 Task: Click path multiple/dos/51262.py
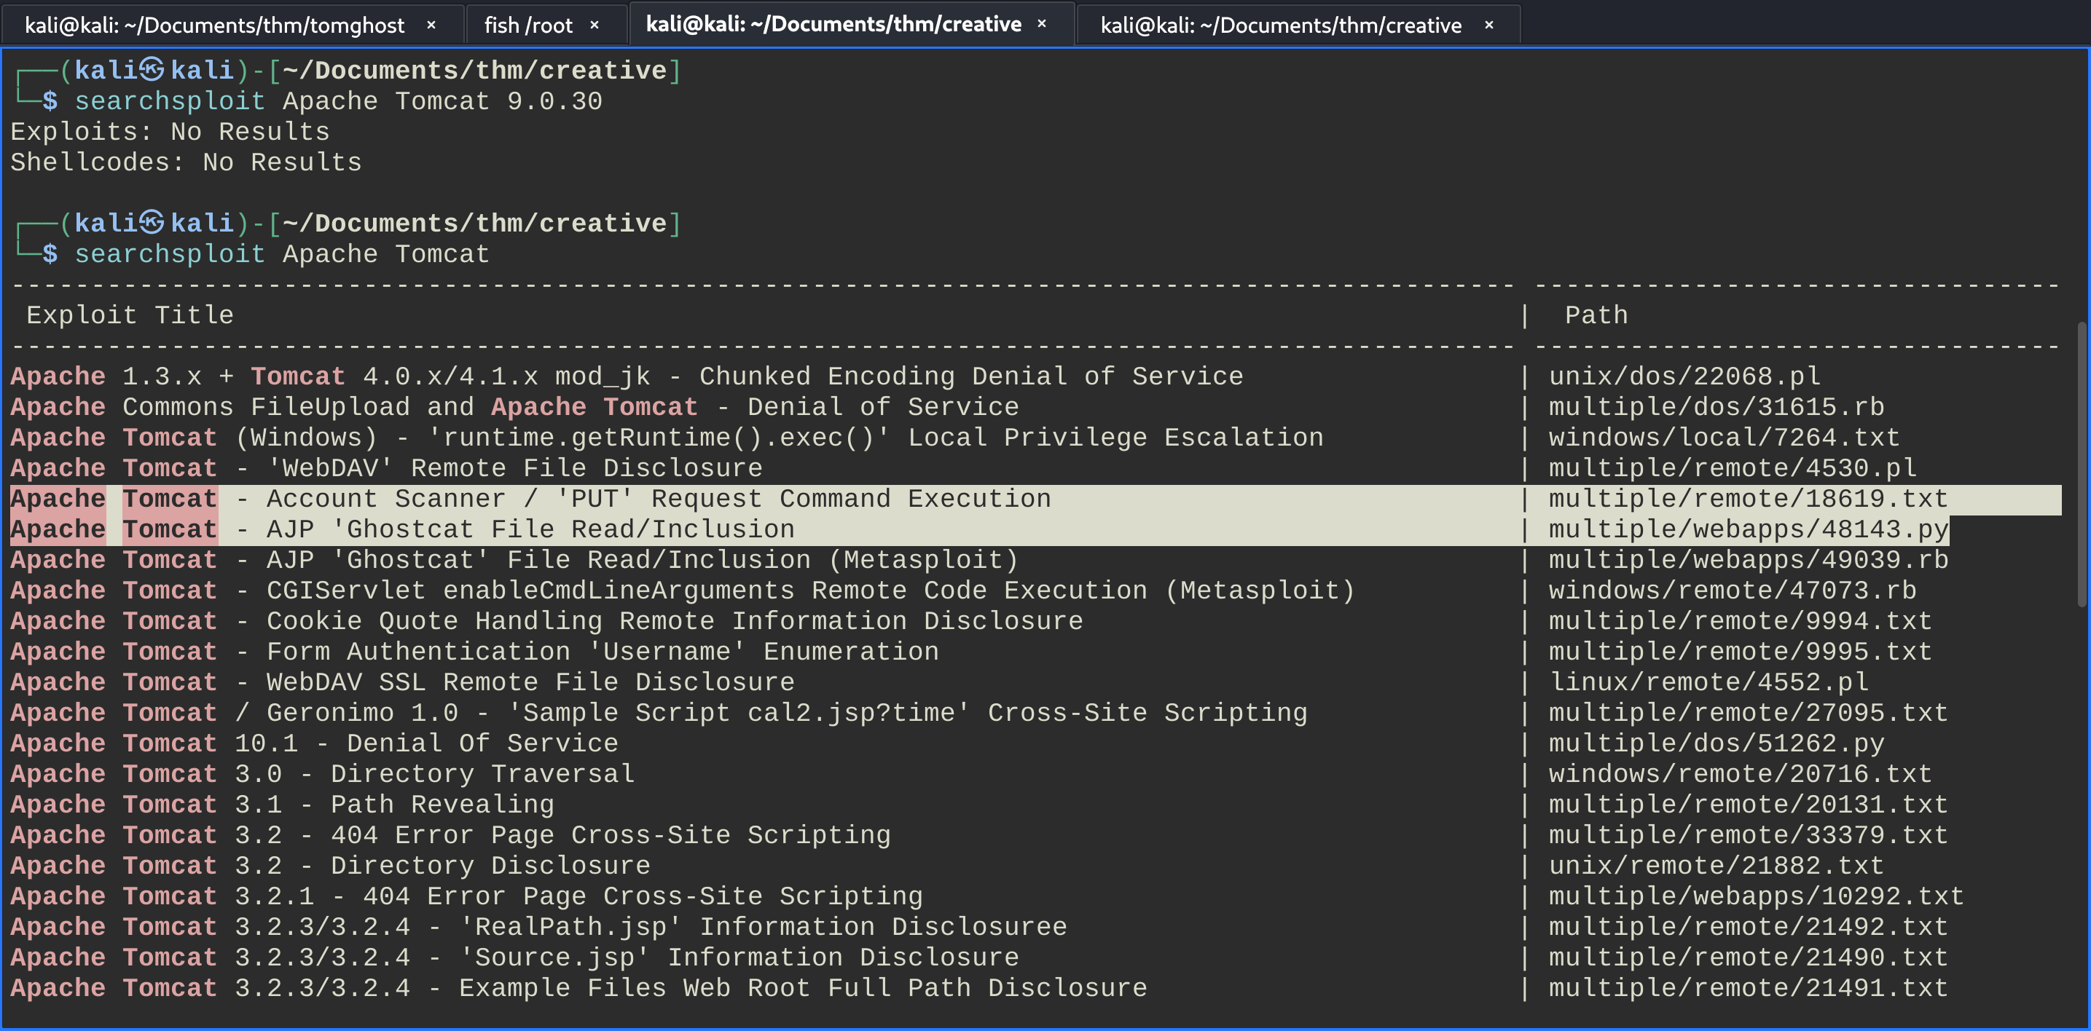click(x=1716, y=743)
